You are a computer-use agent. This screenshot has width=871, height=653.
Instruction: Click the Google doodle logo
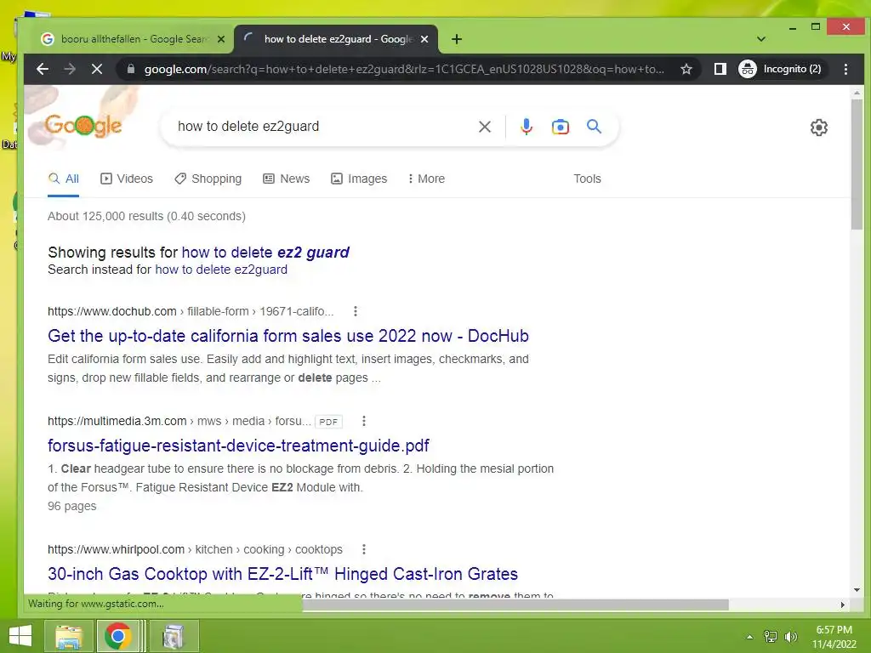coord(83,126)
